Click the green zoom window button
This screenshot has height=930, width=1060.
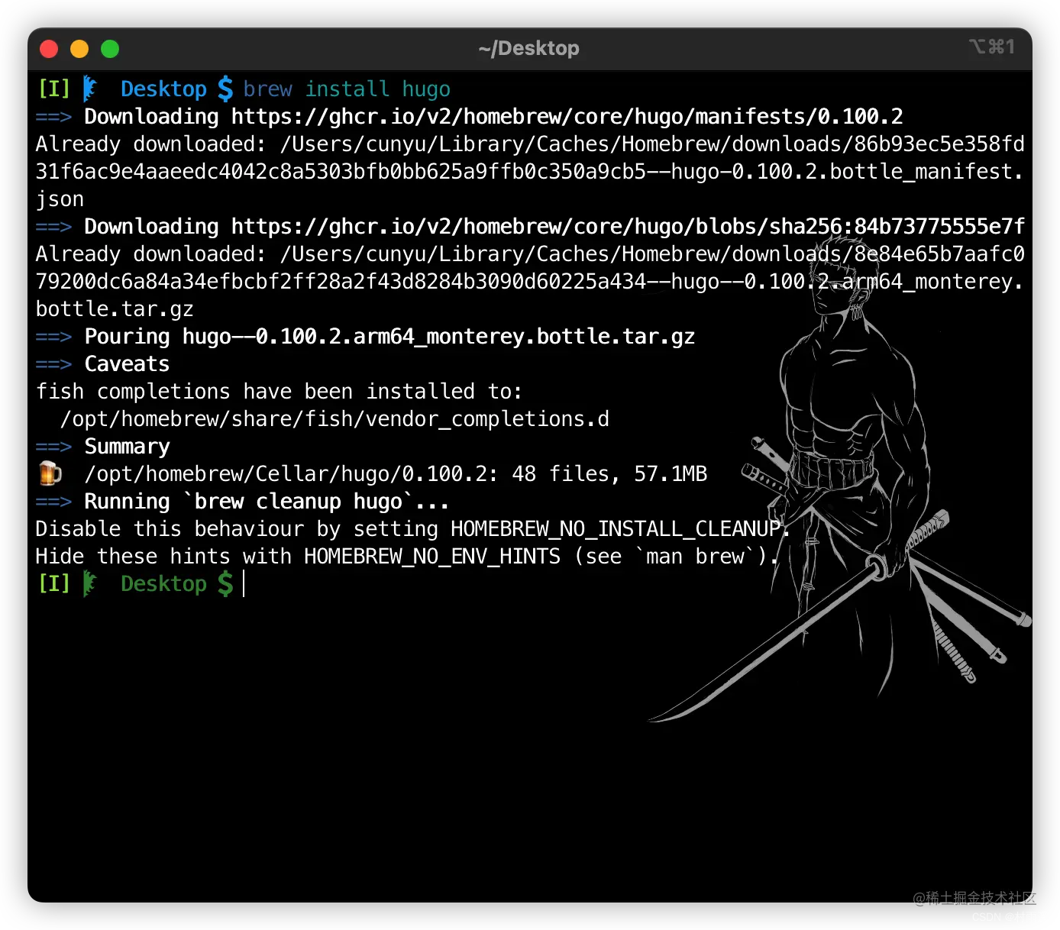(x=110, y=49)
